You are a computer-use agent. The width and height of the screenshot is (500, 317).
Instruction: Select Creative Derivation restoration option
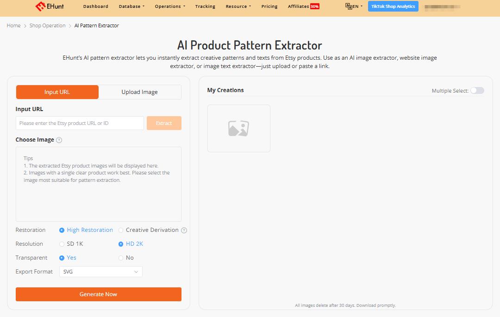pos(121,230)
